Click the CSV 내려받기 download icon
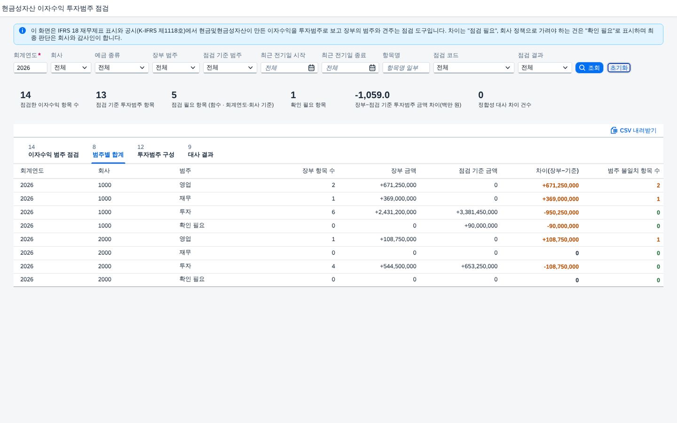The height and width of the screenshot is (423, 677). (614, 130)
